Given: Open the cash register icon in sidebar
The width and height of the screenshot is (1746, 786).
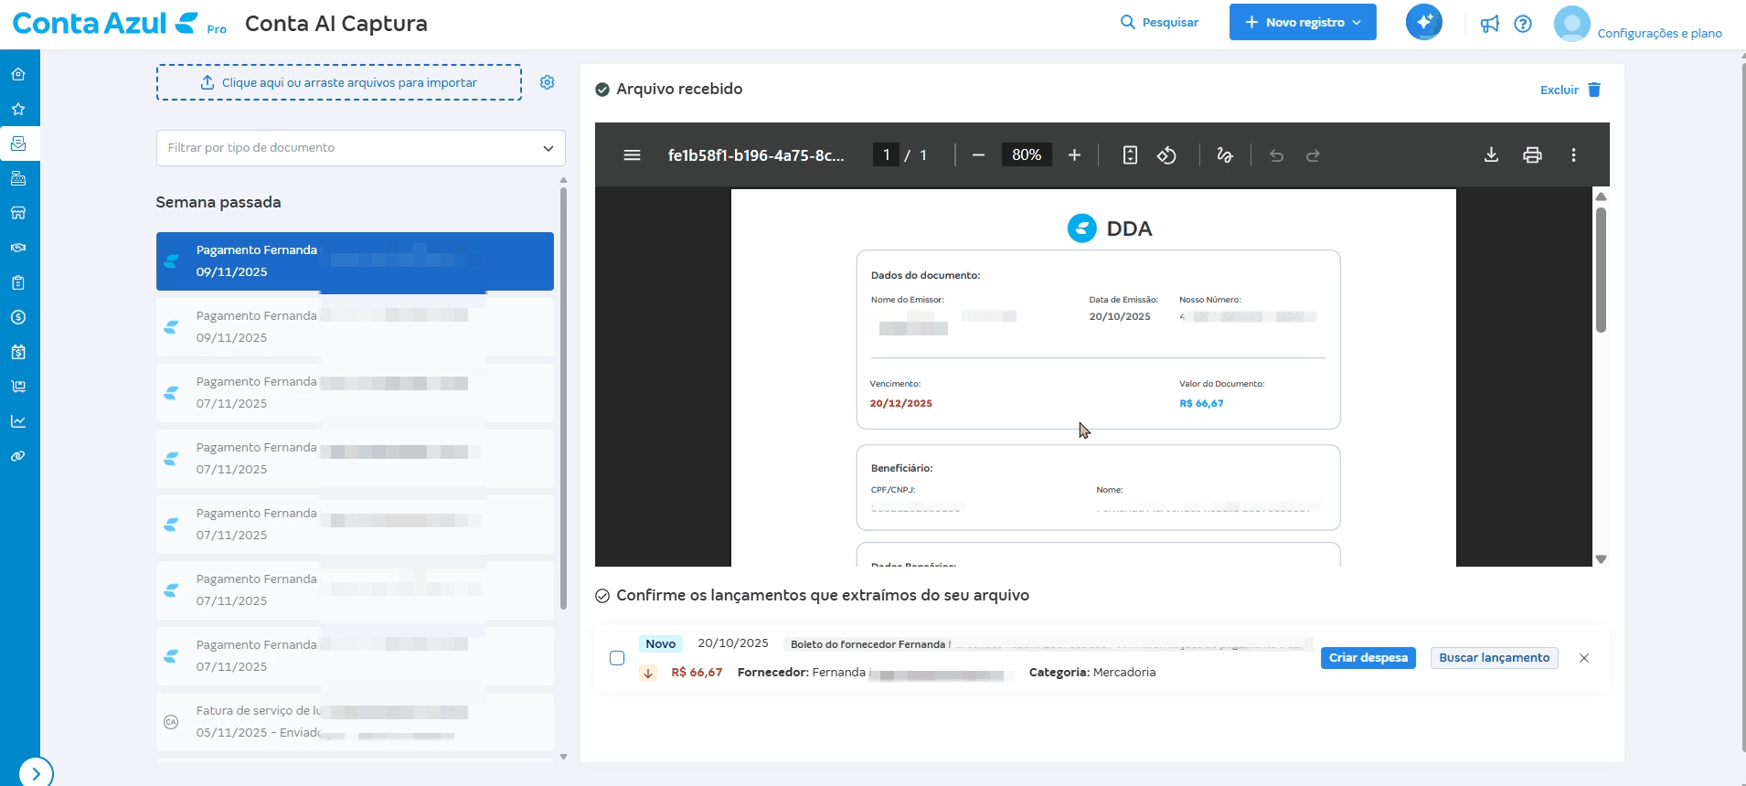Looking at the screenshot, I should point(18,178).
